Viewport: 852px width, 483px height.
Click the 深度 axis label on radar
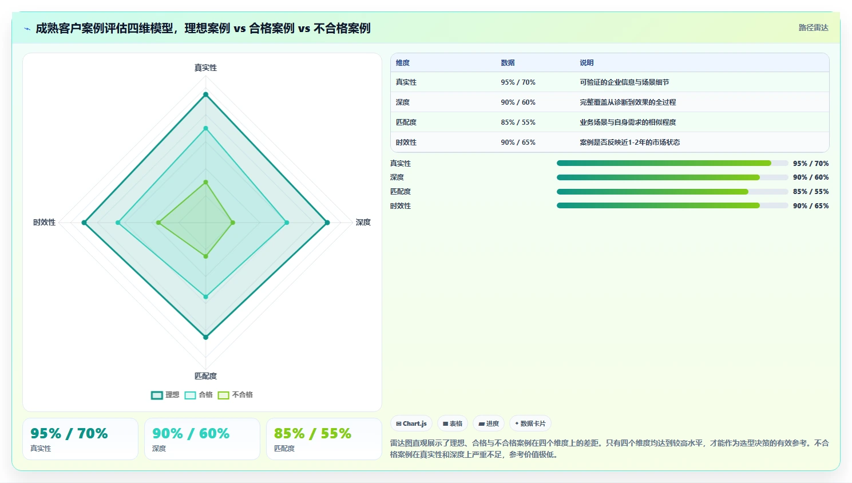click(363, 222)
